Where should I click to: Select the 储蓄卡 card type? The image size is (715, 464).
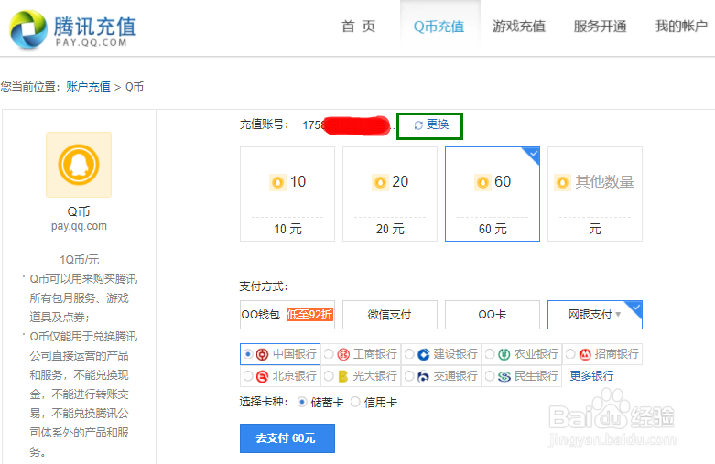[303, 403]
